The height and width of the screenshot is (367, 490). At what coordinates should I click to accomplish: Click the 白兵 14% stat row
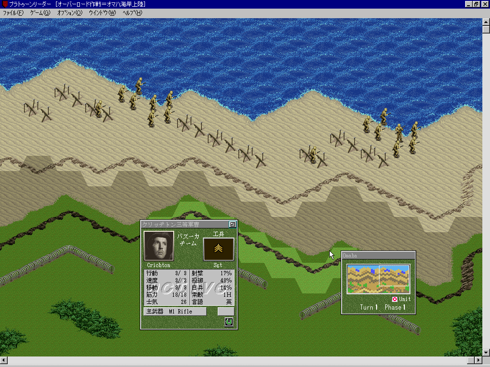(x=212, y=288)
